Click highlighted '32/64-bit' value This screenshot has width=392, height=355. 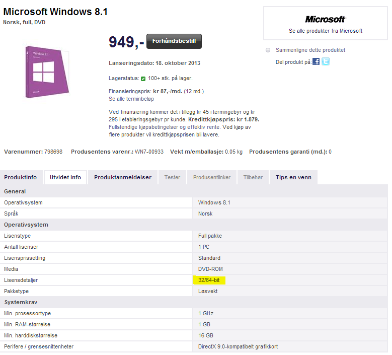(209, 280)
